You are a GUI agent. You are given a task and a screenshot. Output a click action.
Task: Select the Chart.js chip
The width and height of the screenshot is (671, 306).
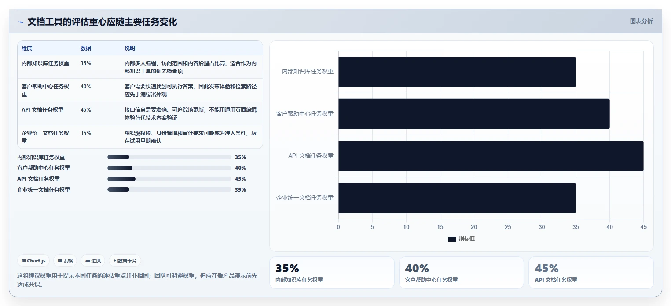pos(33,261)
